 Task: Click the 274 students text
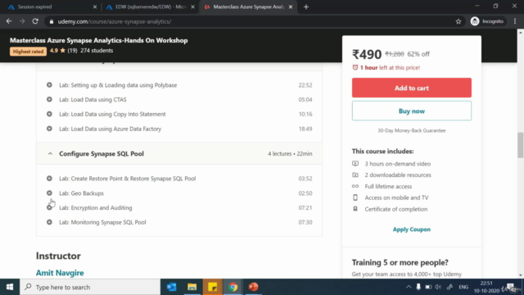(97, 51)
